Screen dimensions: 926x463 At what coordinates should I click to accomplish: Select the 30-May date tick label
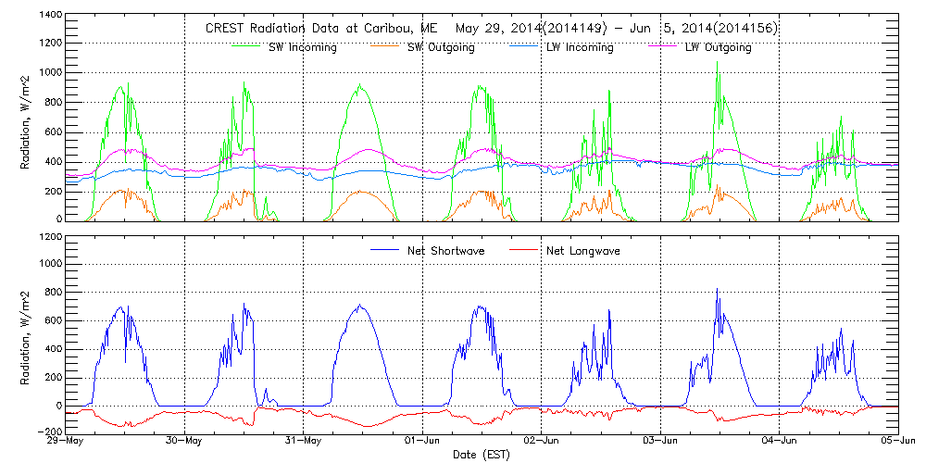pyautogui.click(x=185, y=441)
